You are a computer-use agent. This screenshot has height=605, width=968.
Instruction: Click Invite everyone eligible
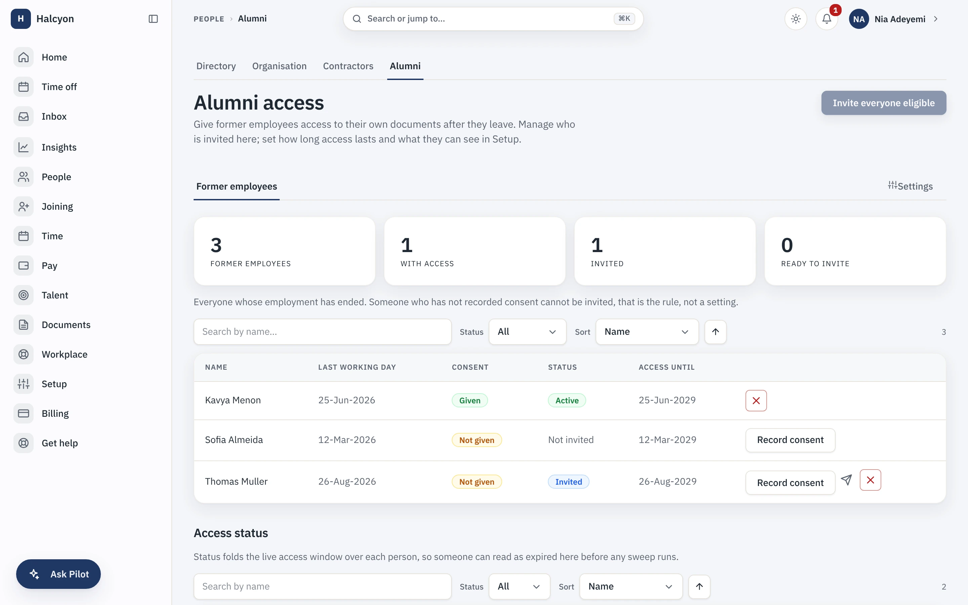tap(884, 103)
